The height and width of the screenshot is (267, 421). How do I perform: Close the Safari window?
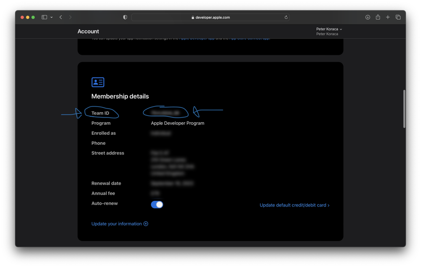click(x=22, y=17)
